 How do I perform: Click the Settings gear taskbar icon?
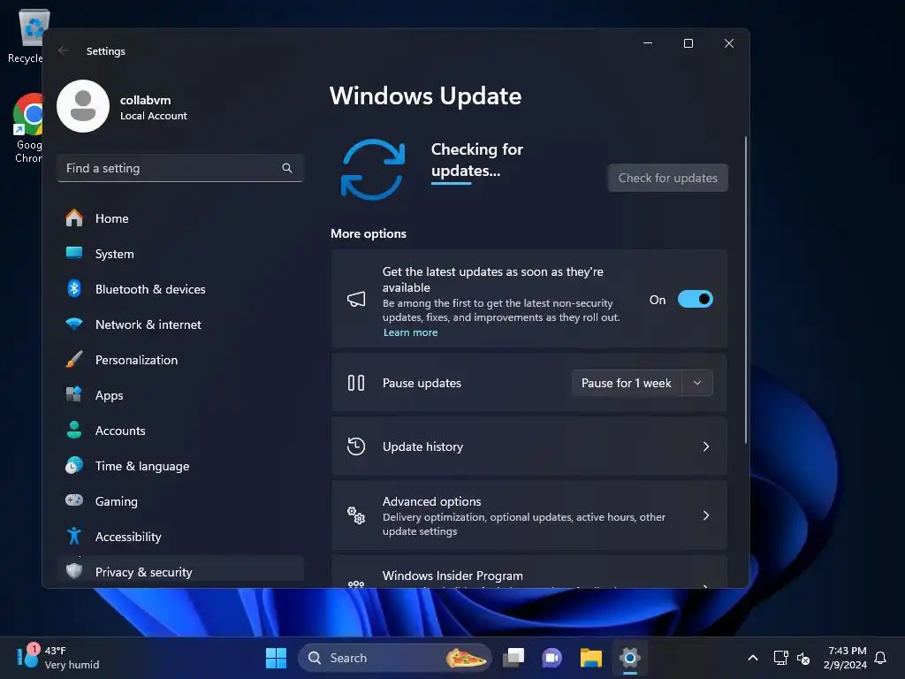(x=629, y=658)
